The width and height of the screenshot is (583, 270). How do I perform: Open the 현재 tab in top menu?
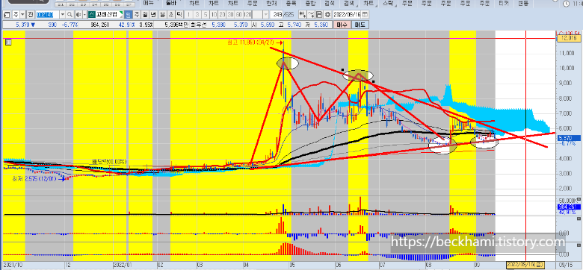[x=271, y=3]
